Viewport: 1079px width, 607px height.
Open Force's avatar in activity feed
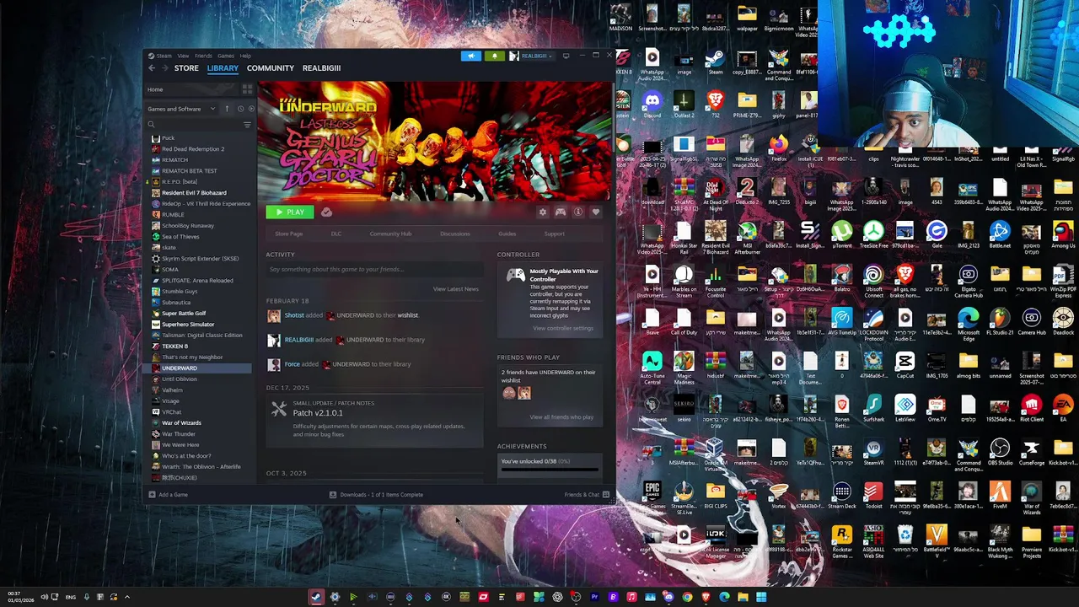(x=274, y=364)
